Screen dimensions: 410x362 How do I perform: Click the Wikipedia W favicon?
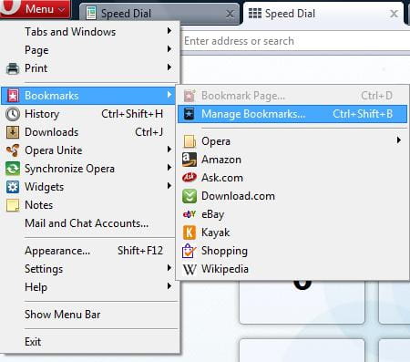point(190,269)
